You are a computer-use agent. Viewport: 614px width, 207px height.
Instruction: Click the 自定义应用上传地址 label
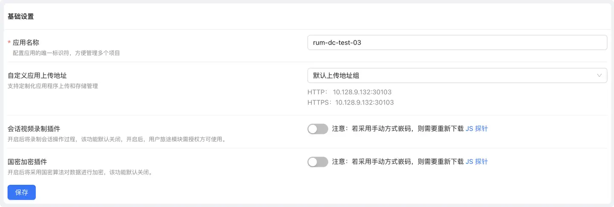37,76
